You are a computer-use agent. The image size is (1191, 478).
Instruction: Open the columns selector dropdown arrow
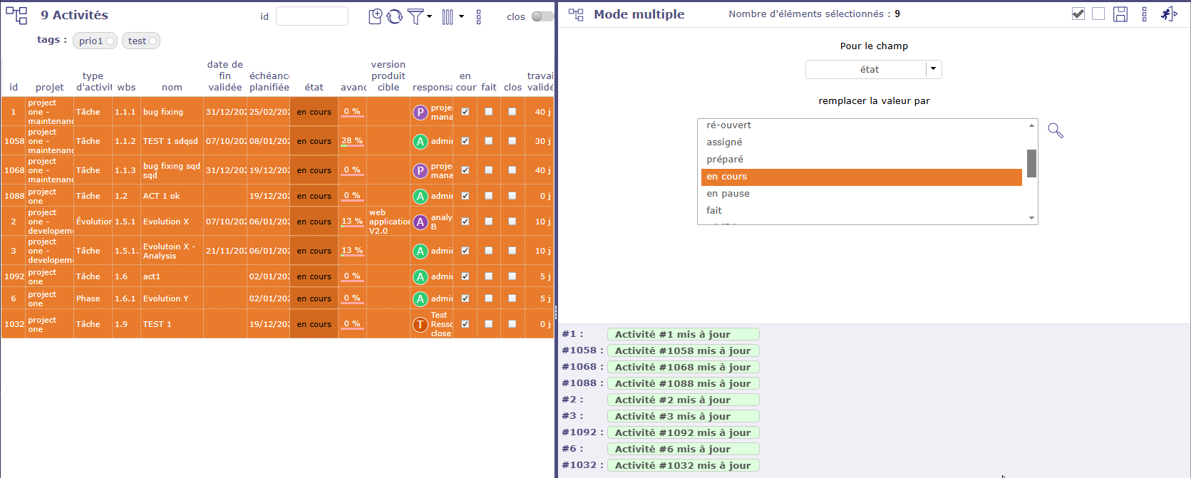coord(461,16)
